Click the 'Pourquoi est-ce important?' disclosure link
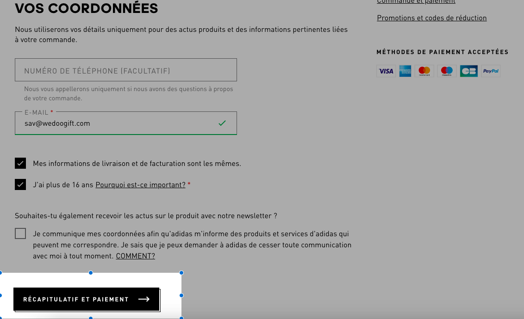The image size is (524, 319). (x=139, y=184)
